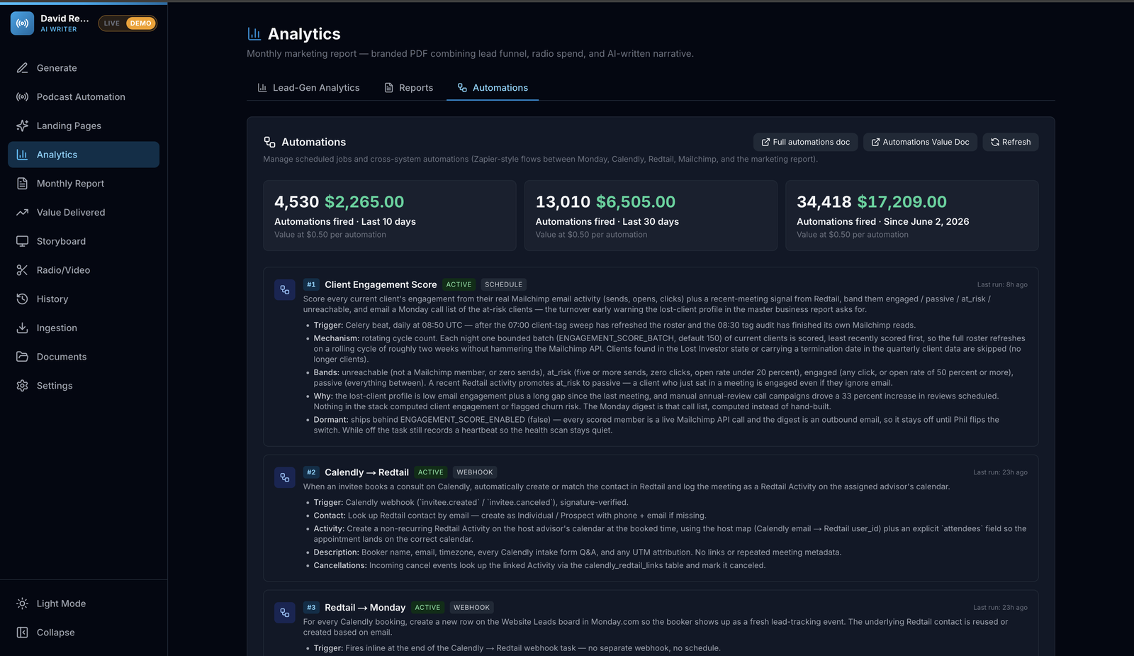Click the Storyboard monitor icon
The width and height of the screenshot is (1134, 656).
[x=22, y=241]
